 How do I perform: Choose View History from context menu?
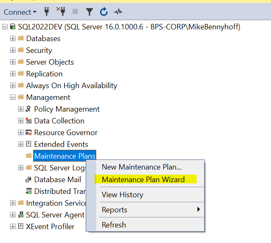[x=122, y=195]
